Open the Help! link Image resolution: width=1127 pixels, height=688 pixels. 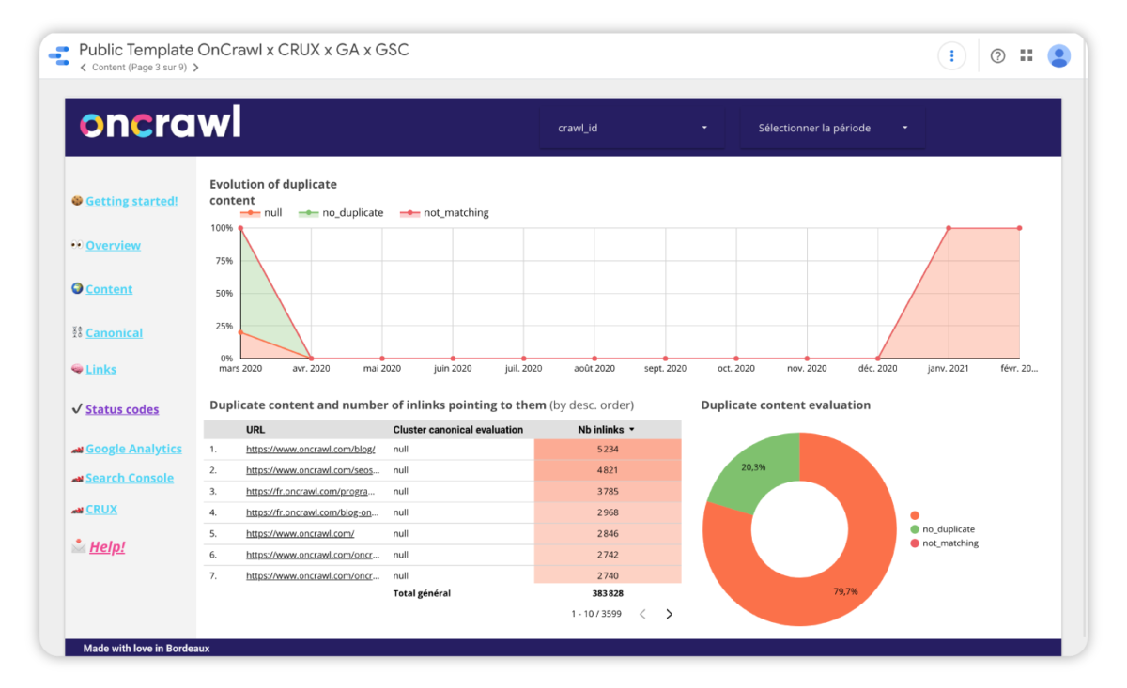(107, 547)
